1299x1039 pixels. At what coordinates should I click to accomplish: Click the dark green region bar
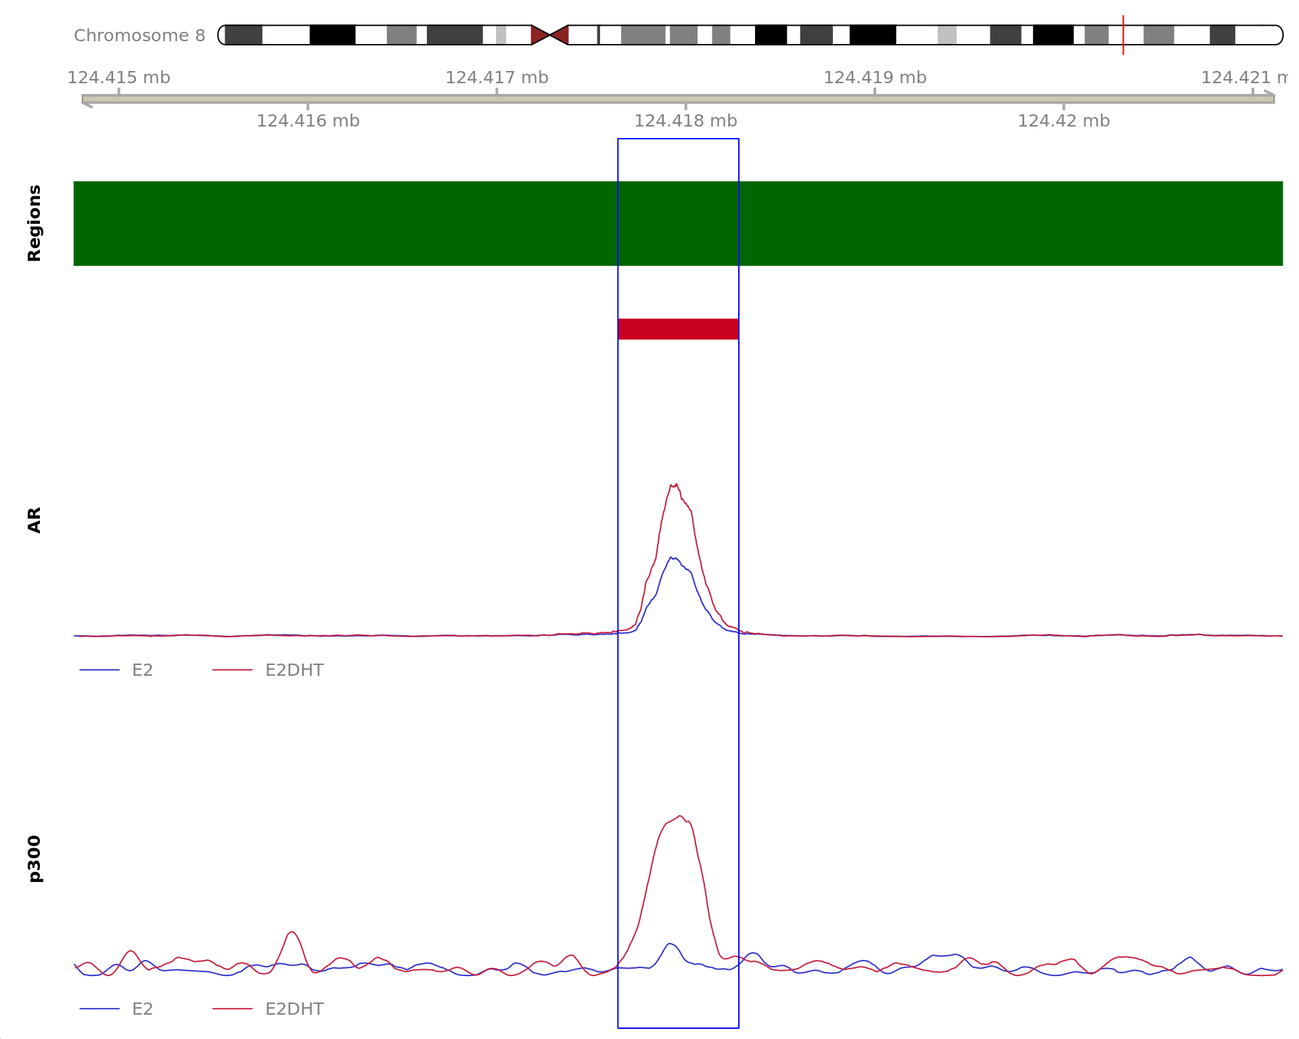(678, 223)
